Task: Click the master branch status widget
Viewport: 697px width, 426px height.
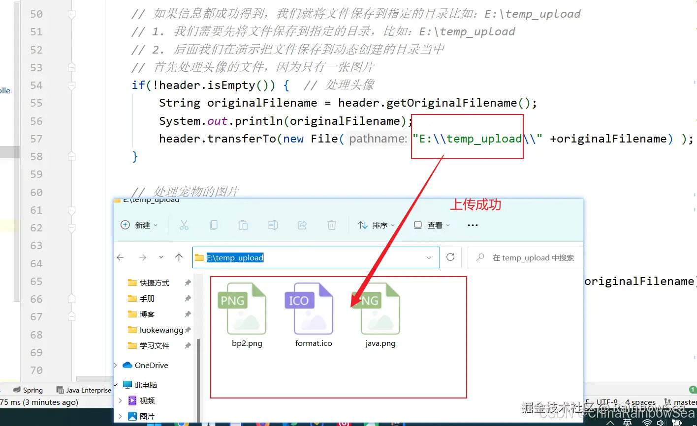Action: point(680,402)
